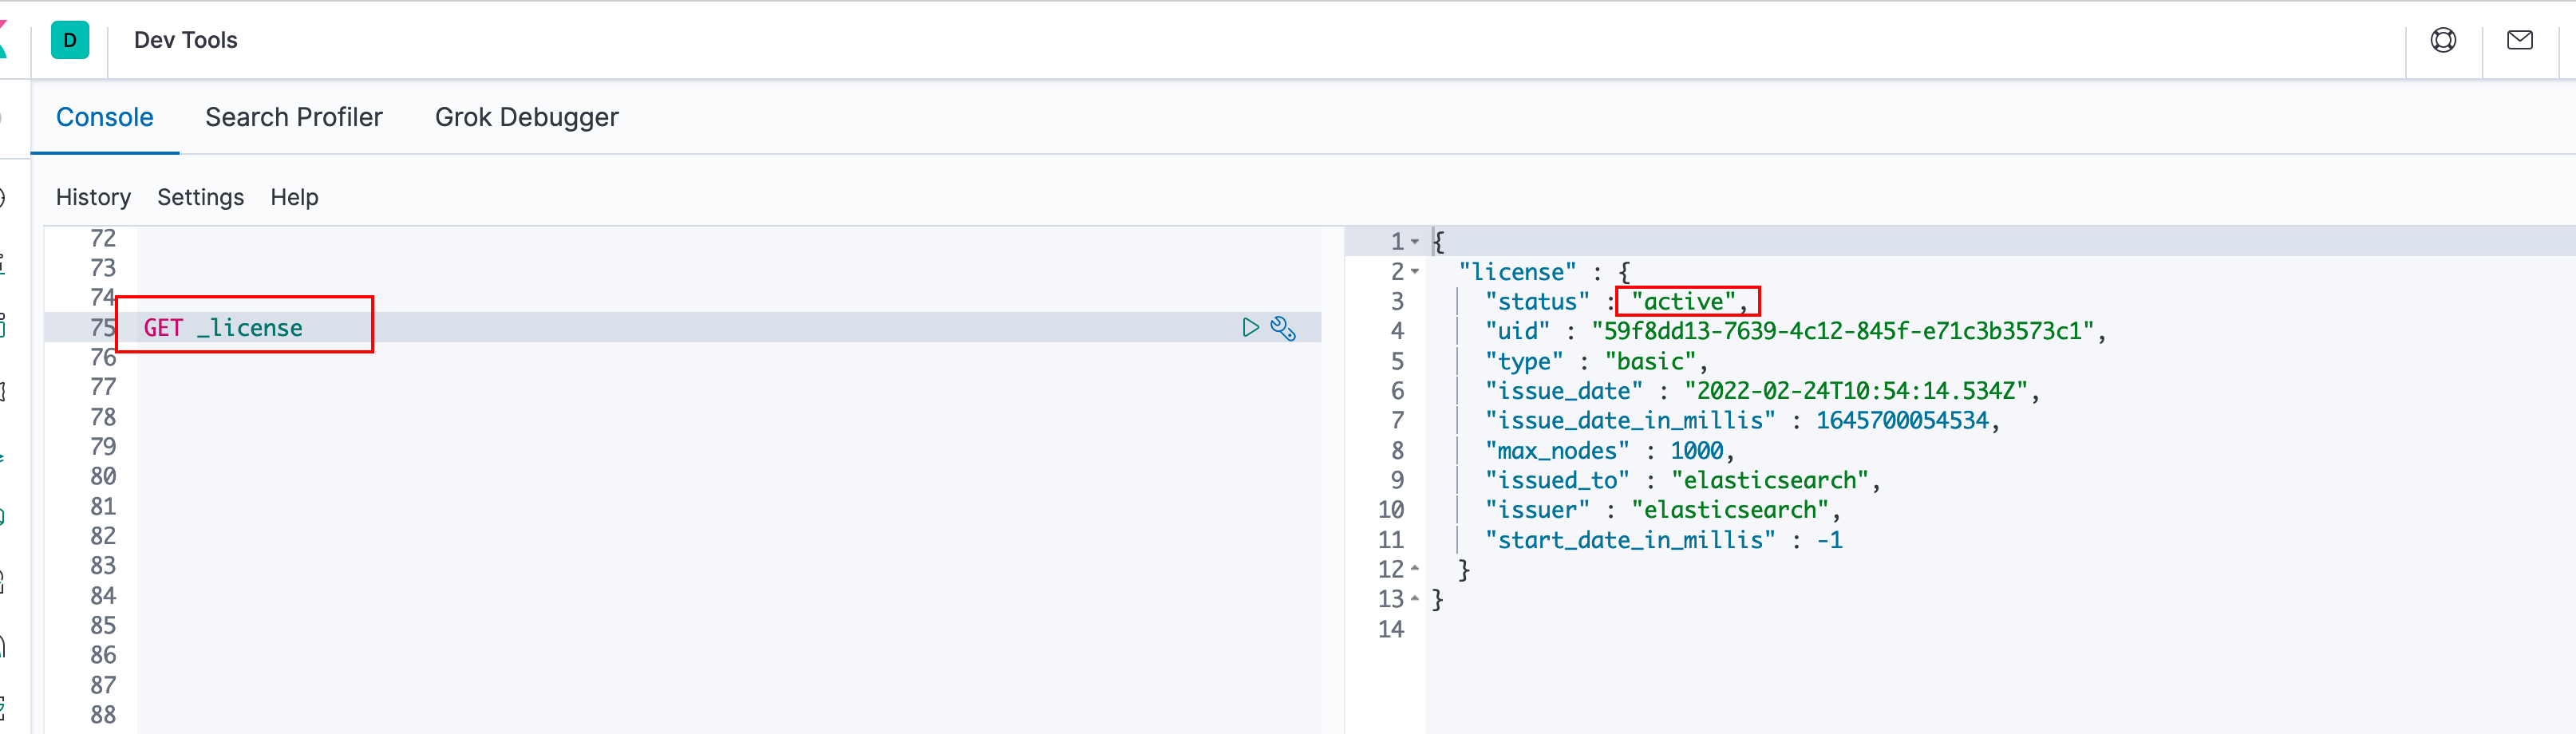This screenshot has width=2576, height=734.
Task: Open the Search Profiler tab
Action: 293,117
